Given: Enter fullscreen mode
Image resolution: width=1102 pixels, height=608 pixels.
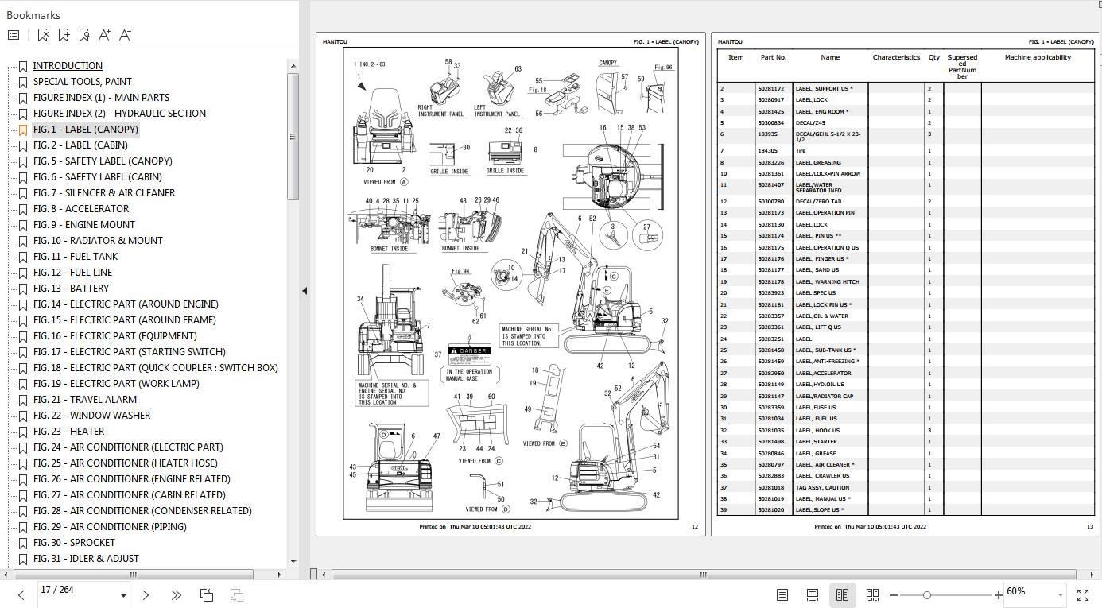Looking at the screenshot, I should (x=1082, y=594).
